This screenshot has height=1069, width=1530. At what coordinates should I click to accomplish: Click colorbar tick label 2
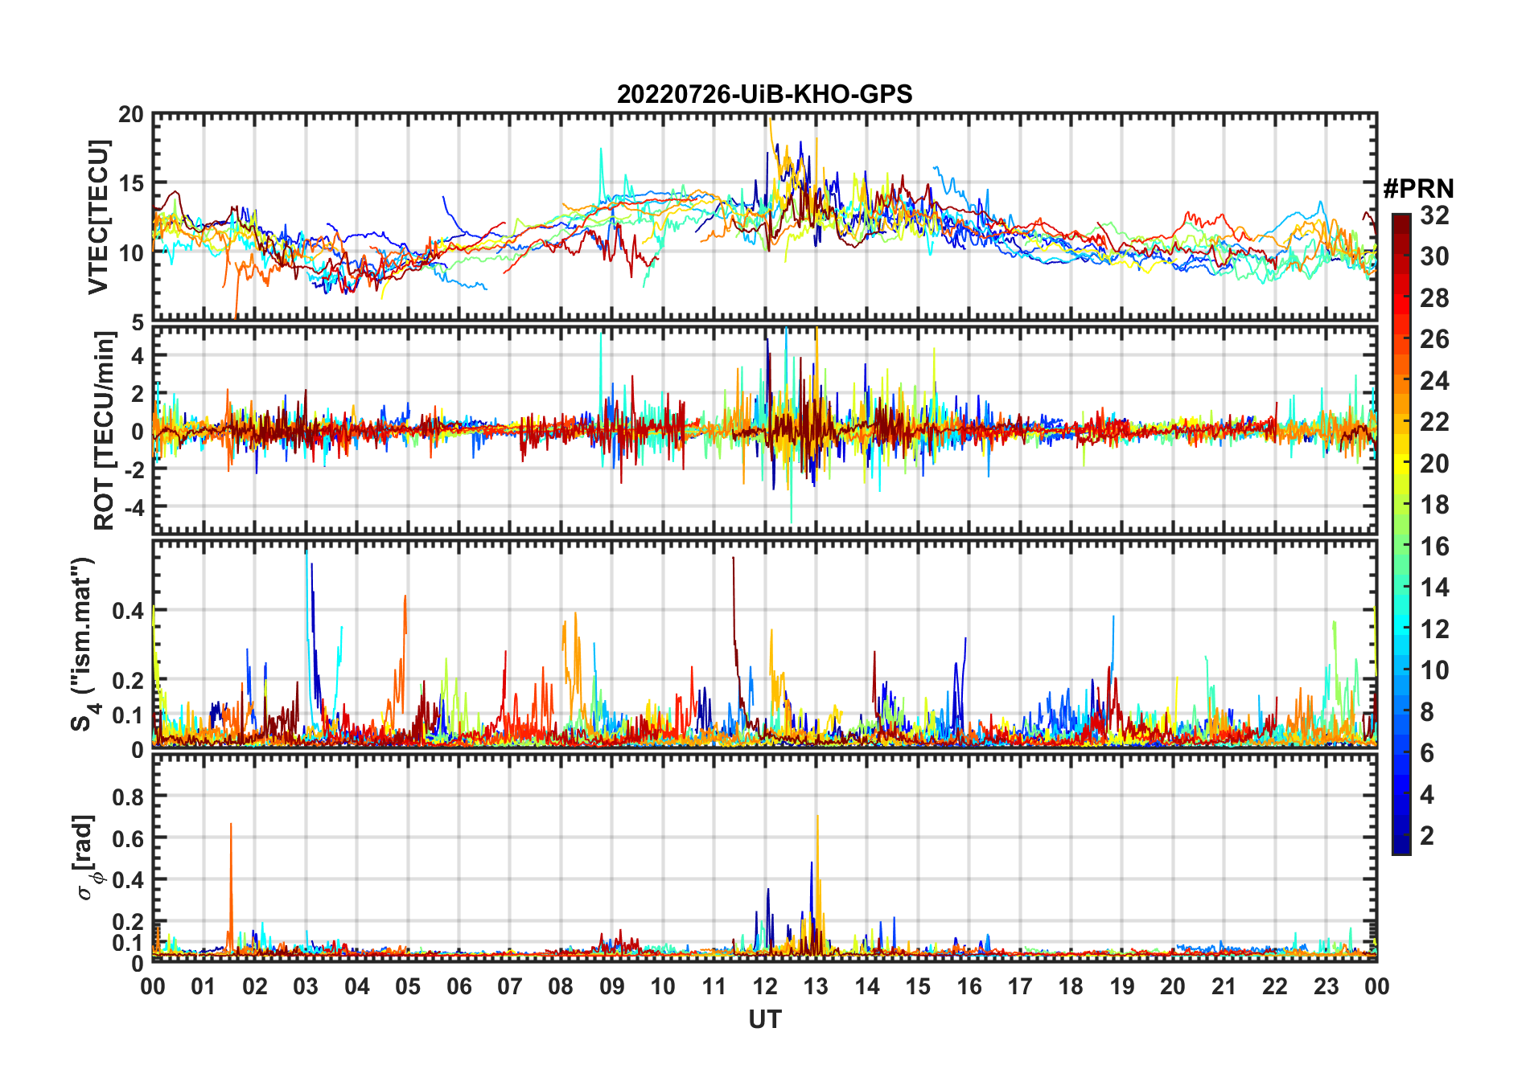[x=1427, y=836]
